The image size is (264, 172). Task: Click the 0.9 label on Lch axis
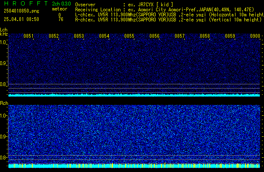click(3, 63)
